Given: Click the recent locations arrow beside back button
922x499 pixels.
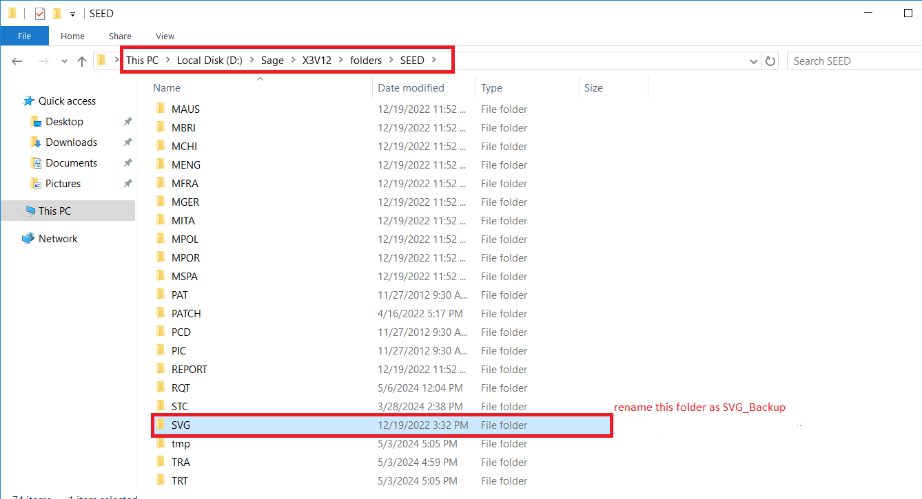Looking at the screenshot, I should coord(63,61).
